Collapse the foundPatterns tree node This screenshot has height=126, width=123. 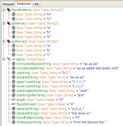tap(4, 10)
